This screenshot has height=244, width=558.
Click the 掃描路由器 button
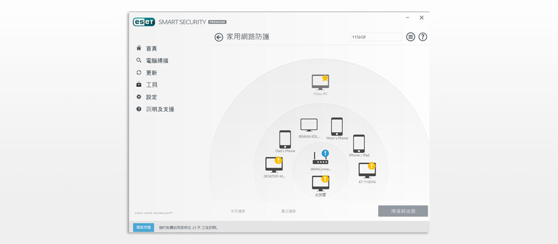click(x=403, y=211)
